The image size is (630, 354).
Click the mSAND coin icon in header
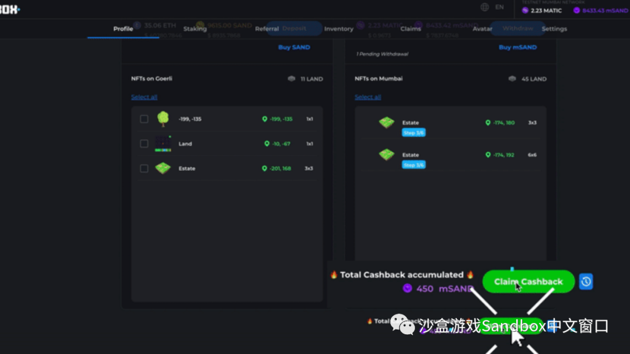(x=576, y=10)
